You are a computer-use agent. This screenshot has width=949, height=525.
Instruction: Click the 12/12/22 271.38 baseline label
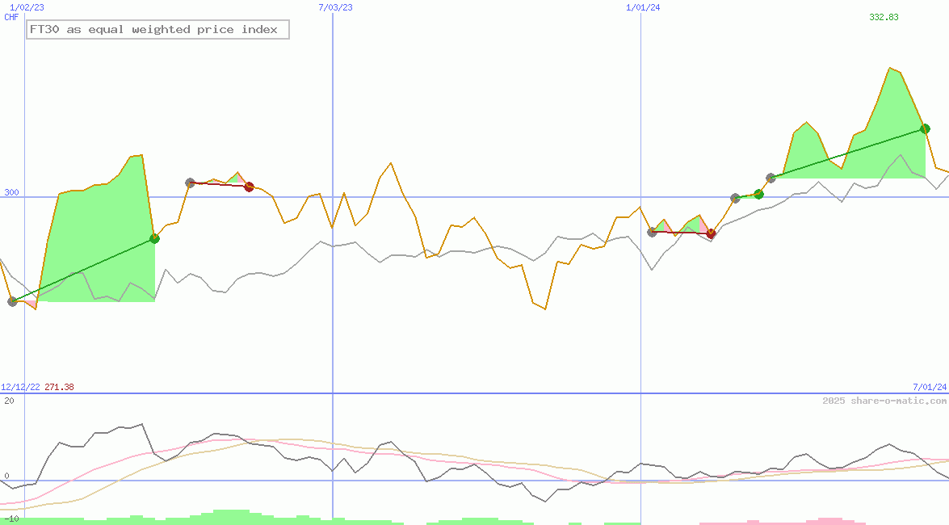(36, 386)
